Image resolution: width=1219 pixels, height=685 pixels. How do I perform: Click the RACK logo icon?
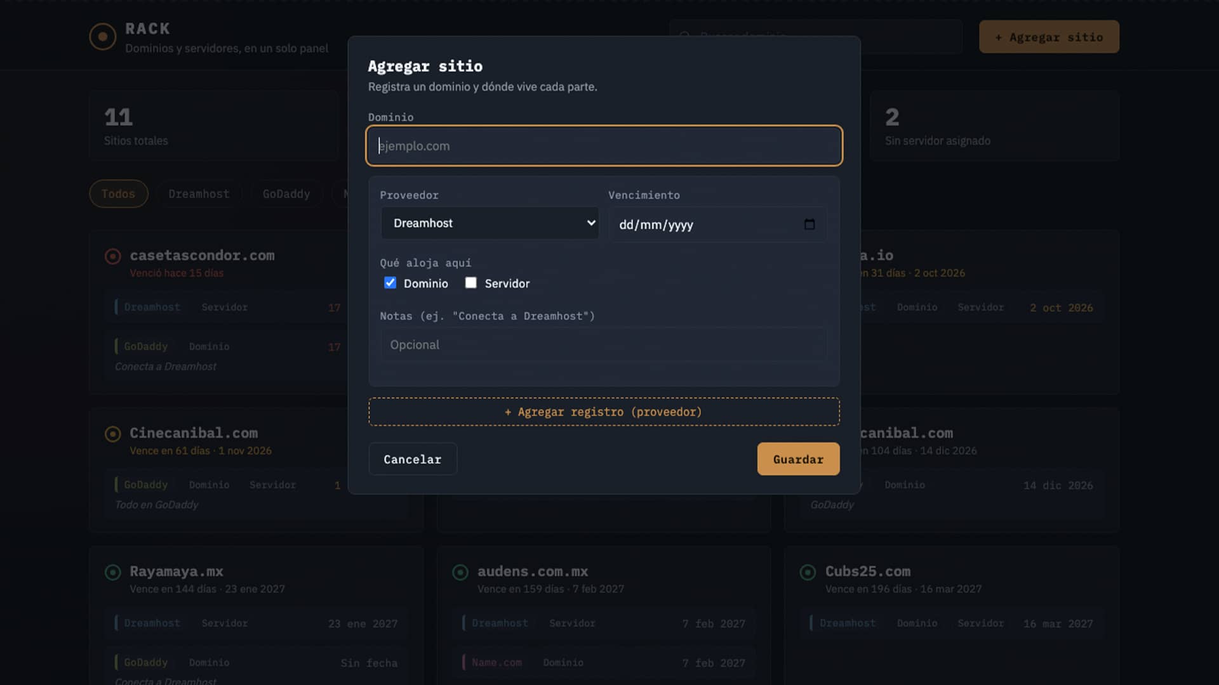[103, 37]
